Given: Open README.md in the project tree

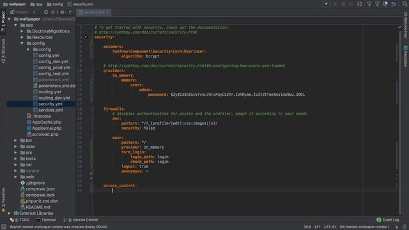Looking at the screenshot, I should (x=38, y=207).
